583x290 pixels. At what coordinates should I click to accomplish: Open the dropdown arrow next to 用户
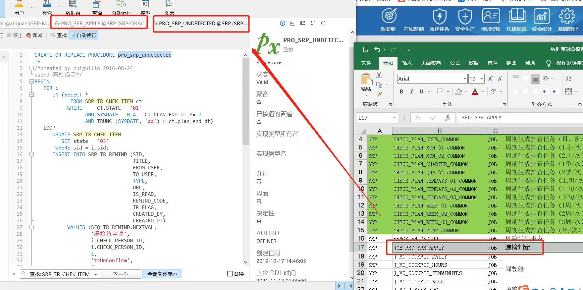coord(31,7)
